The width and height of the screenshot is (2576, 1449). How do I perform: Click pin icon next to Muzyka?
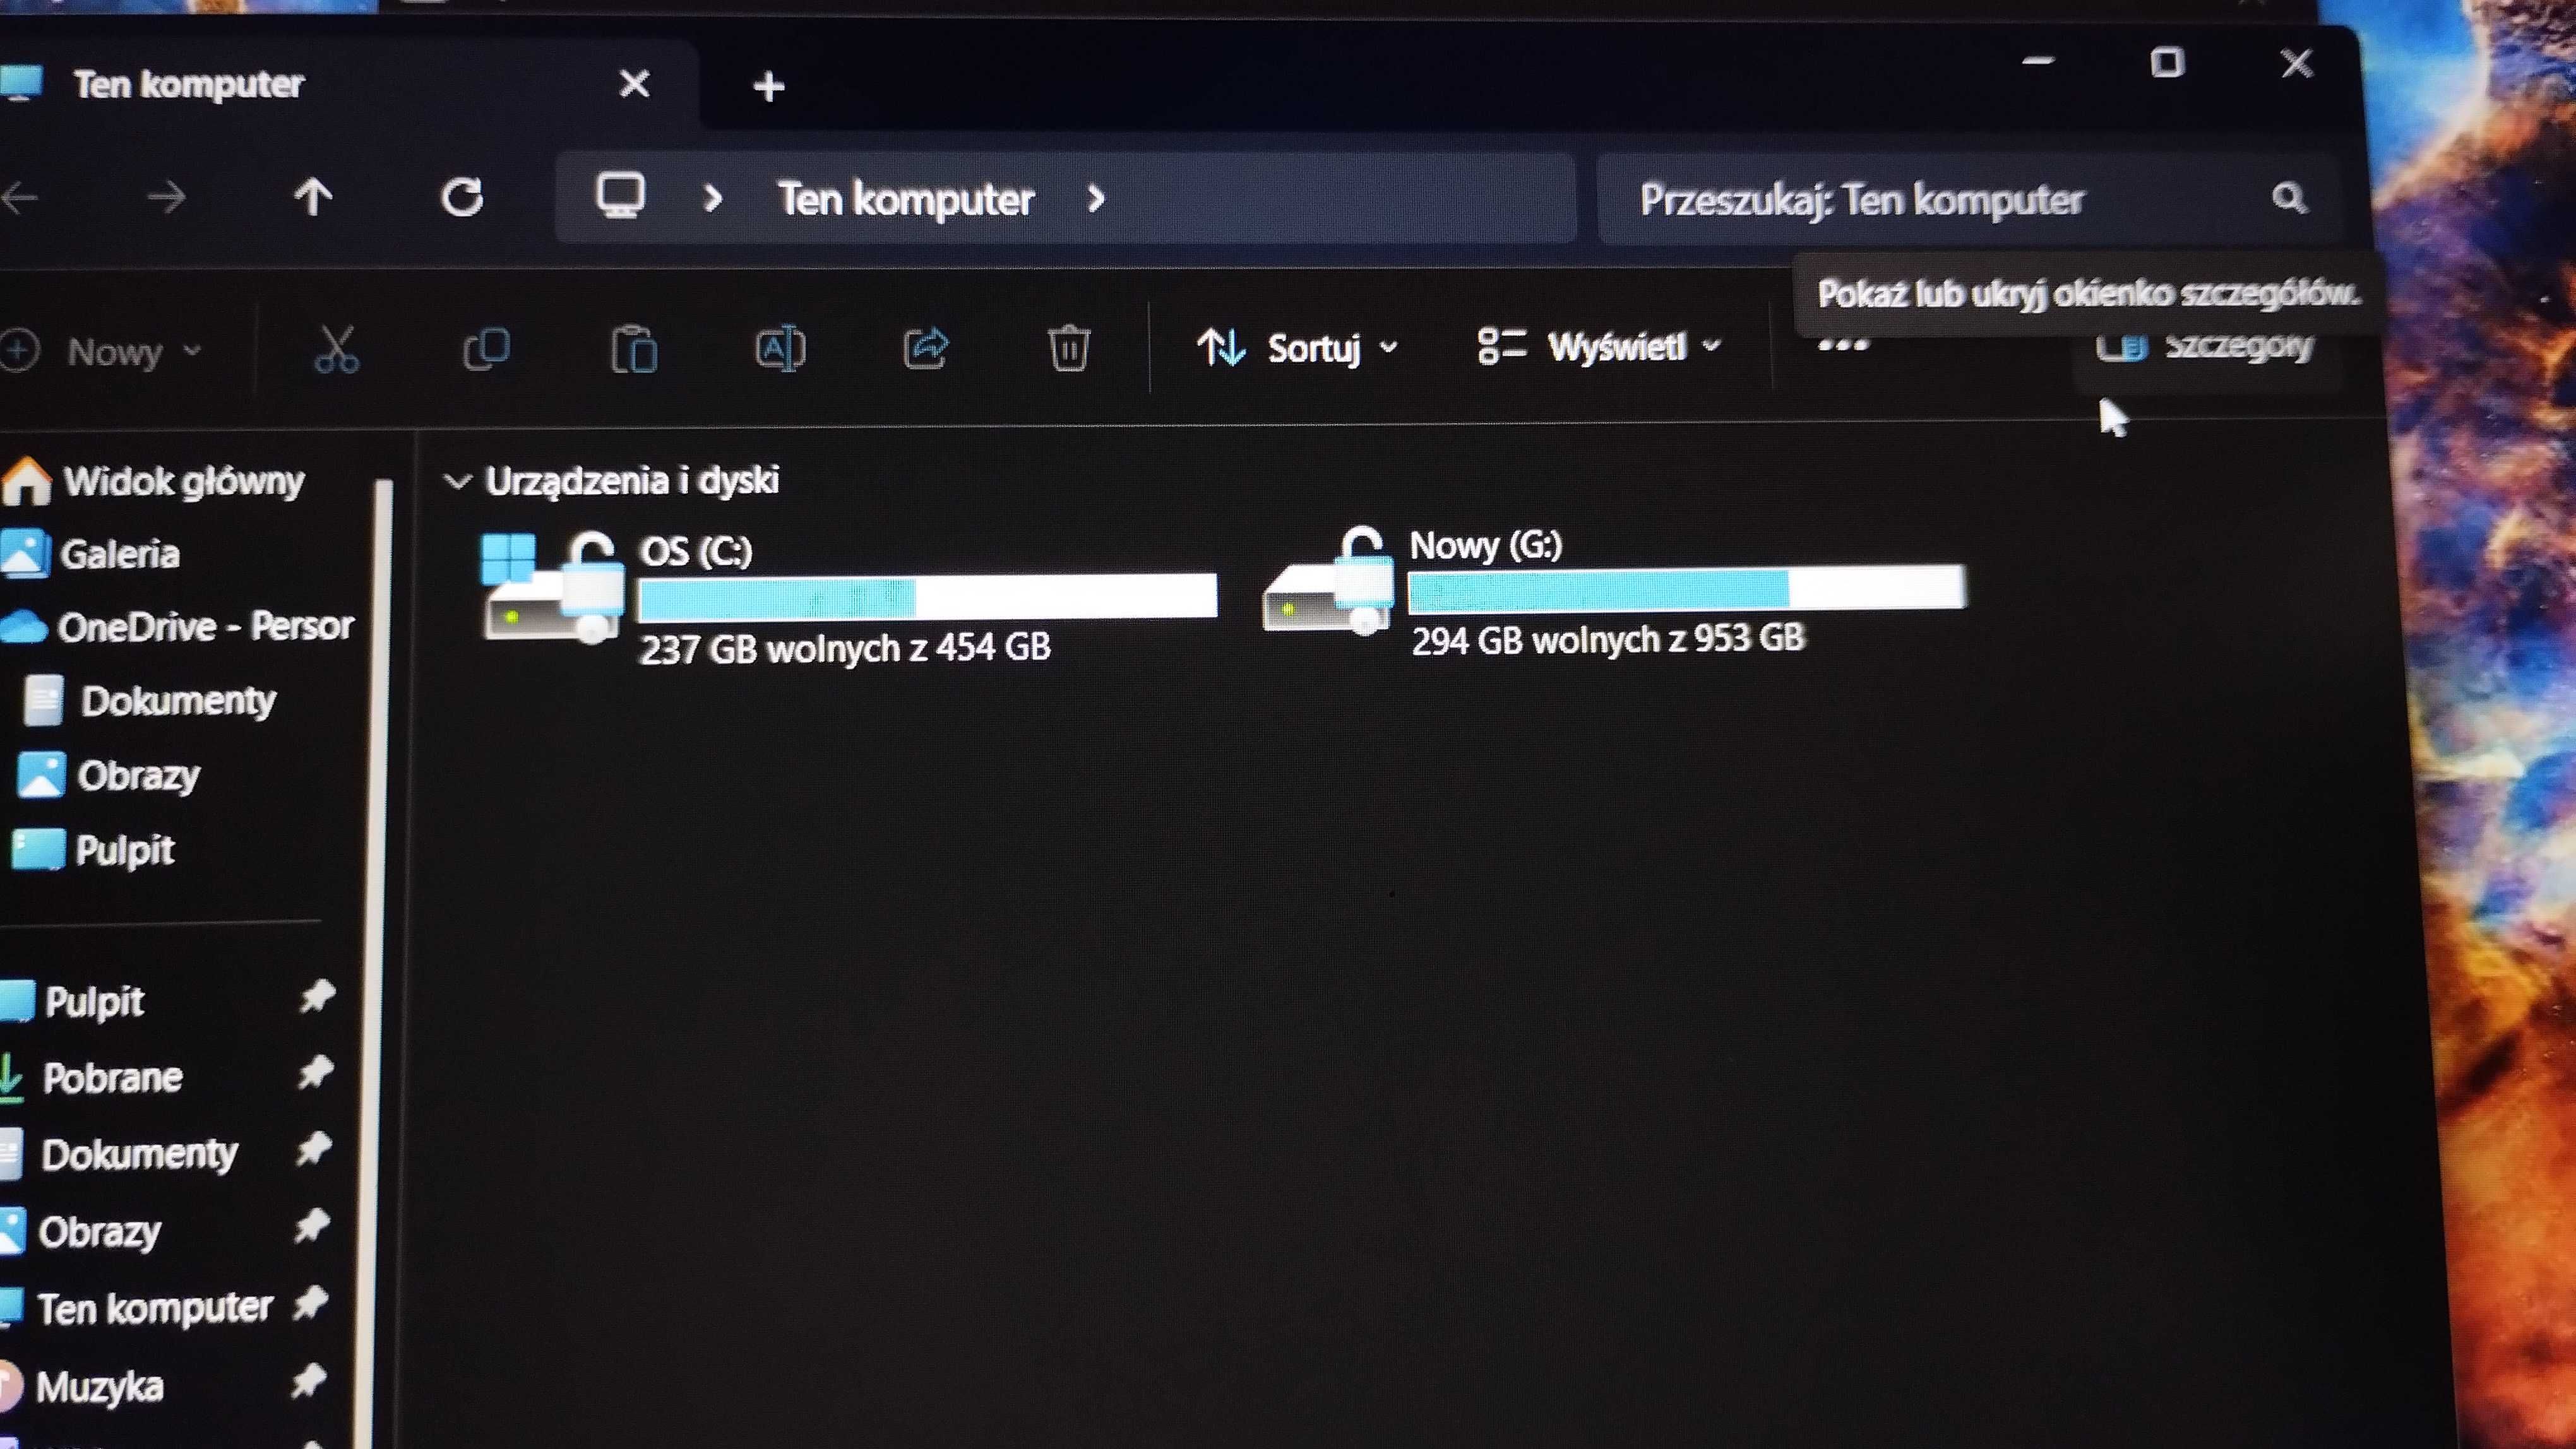point(308,1382)
